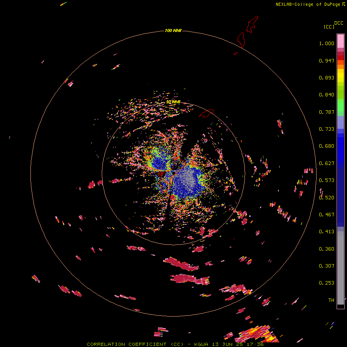Click the Correlation Coefficient KGUA caption
Screen dimensions: 347x347
175,344
